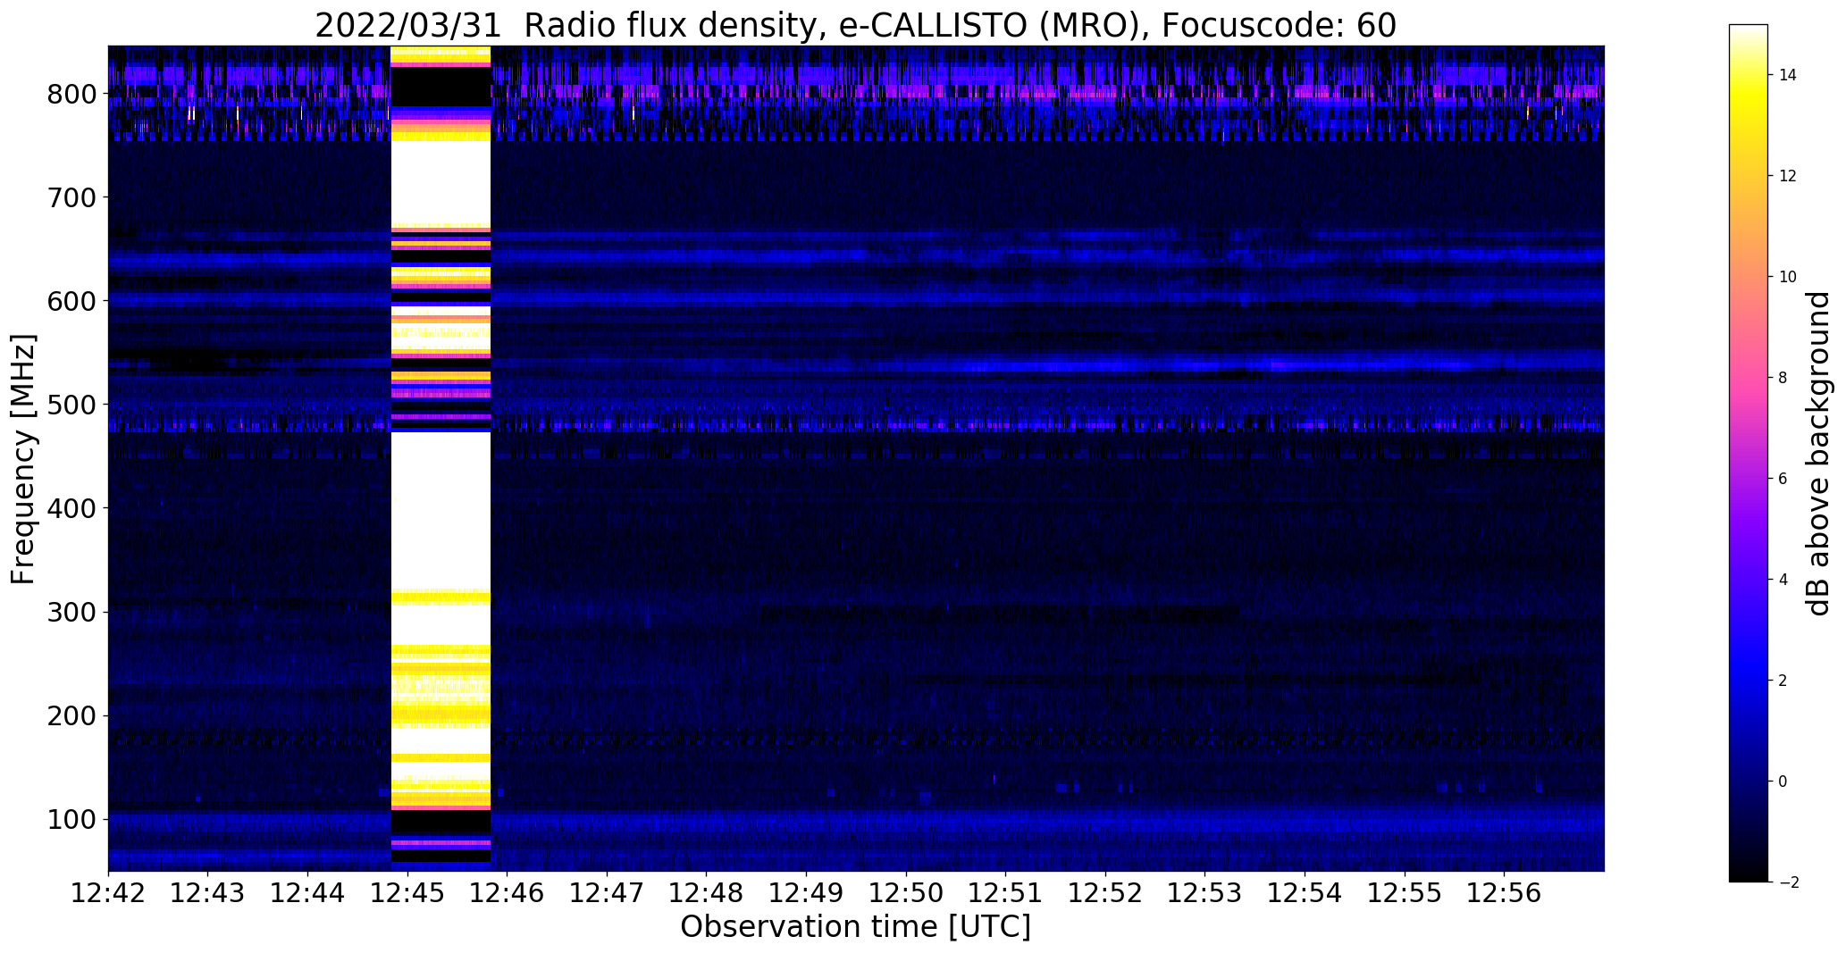Viewport: 1846px width, 953px height.
Task: Click the colorbar tick value 2
Action: [x=1783, y=681]
